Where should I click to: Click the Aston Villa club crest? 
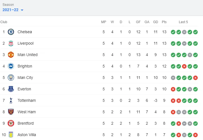coord(11,135)
